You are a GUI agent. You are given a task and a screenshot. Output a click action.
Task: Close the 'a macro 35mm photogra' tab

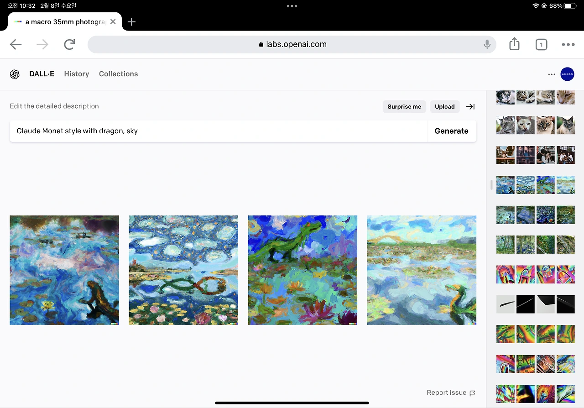(x=113, y=21)
